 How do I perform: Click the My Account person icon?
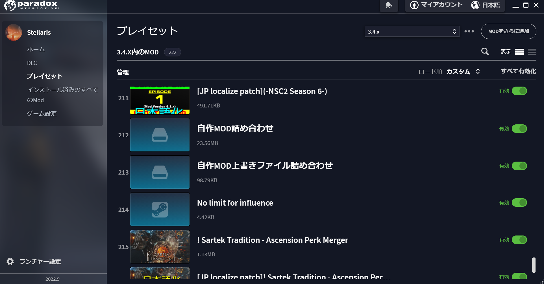click(x=414, y=5)
